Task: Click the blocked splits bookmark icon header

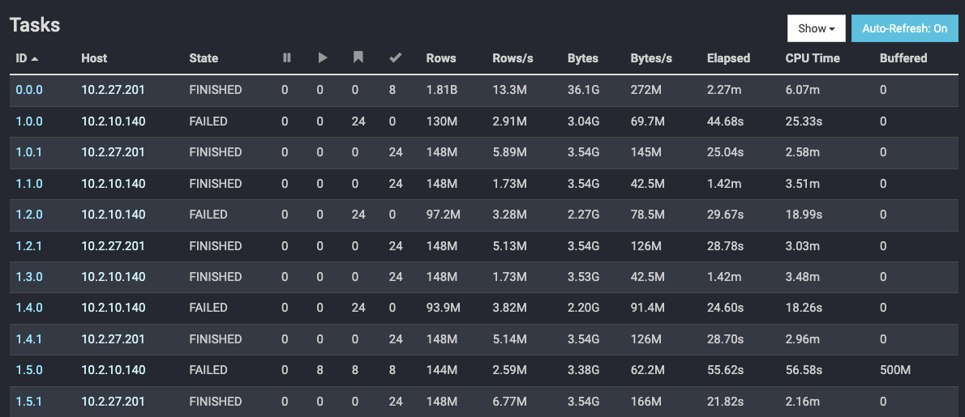Action: [358, 57]
